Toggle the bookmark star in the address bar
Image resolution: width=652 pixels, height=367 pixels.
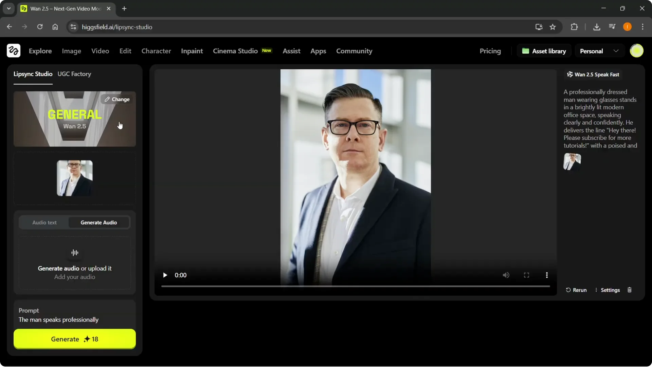553,27
